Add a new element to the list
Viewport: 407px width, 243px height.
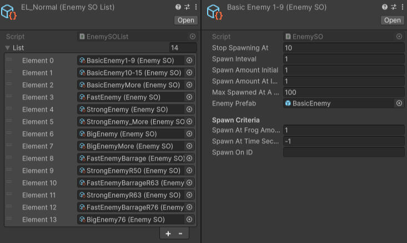(168, 234)
